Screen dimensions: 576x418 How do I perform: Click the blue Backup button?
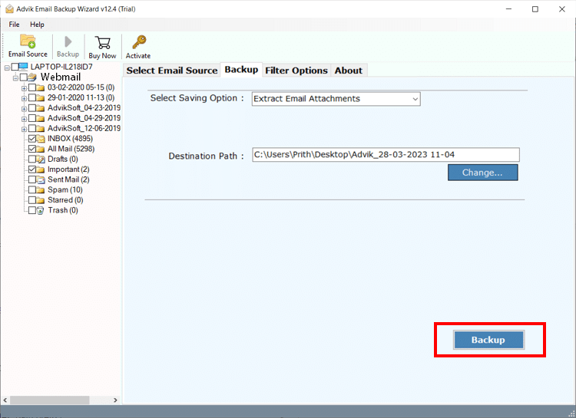click(488, 340)
